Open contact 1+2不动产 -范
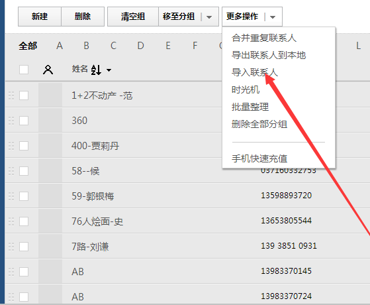 102,95
